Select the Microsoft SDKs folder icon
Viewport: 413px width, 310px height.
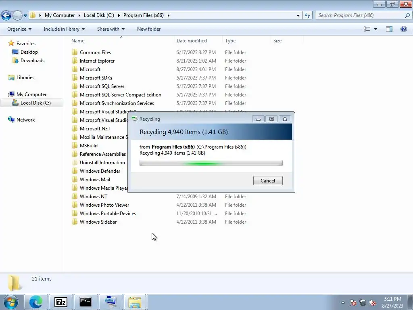click(x=75, y=77)
